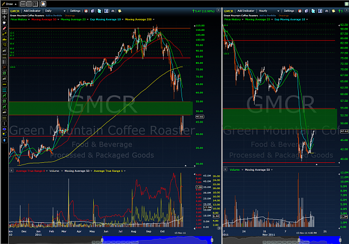This screenshot has width=349, height=244.
Task: Select the yellow arc tool in sidebar
Action: click(x=4, y=45)
